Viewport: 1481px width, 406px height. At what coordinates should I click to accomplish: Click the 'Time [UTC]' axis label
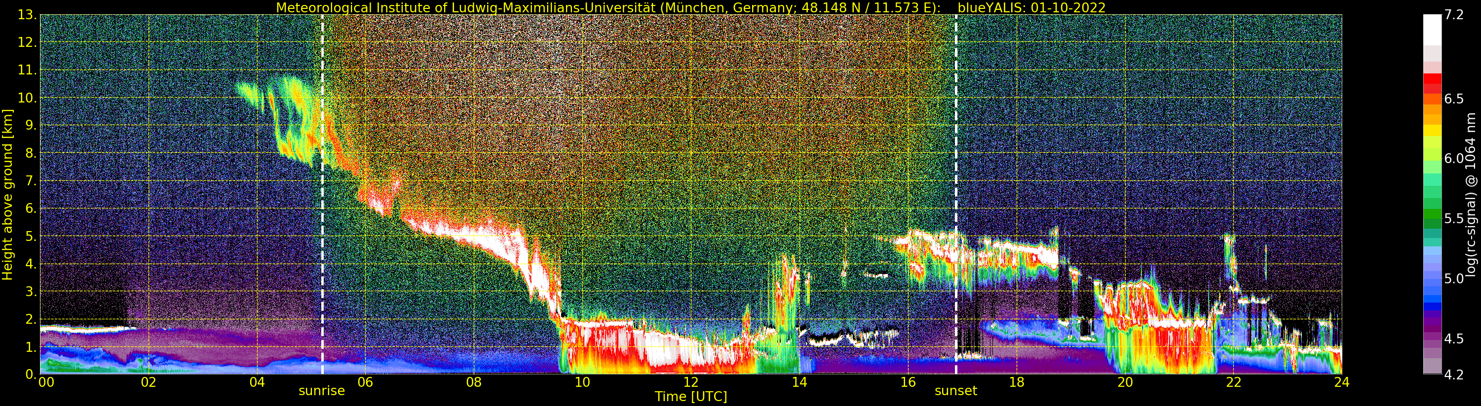[691, 396]
